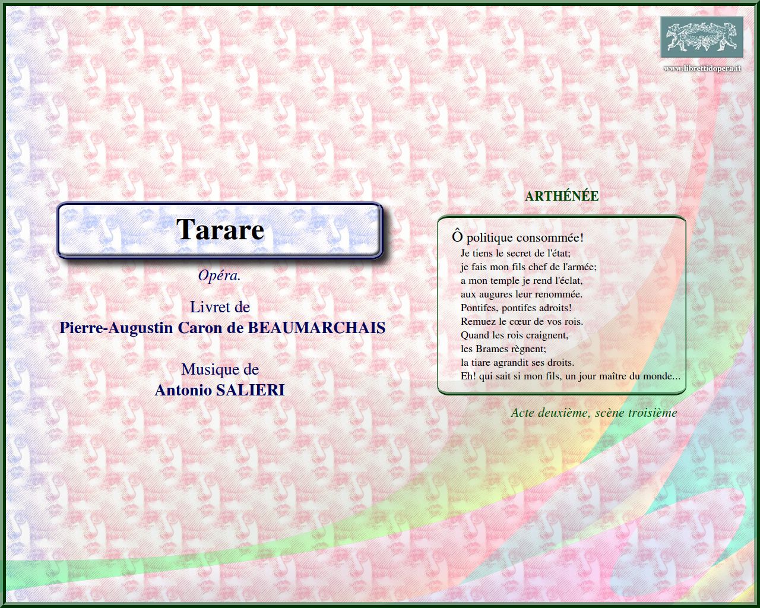The width and height of the screenshot is (760, 608).
Task: Click 'aux augures leur renommée' line
Action: (x=521, y=294)
